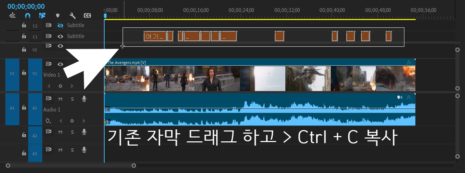Toggle track targeting for A3
This screenshot has height=173, width=465.
(x=35, y=153)
